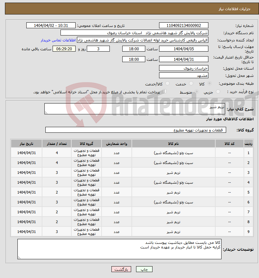Click the response deadline date 1404/04/05
This screenshot has width=259, height=278.
[x=184, y=49]
